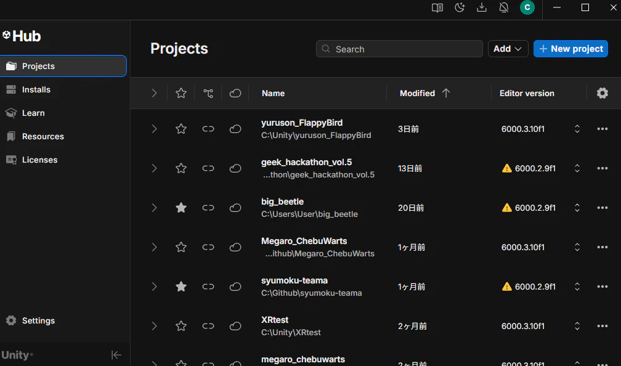Screen dimensions: 621x366
Task: Click warning icon on big_beetle version
Action: click(507, 208)
